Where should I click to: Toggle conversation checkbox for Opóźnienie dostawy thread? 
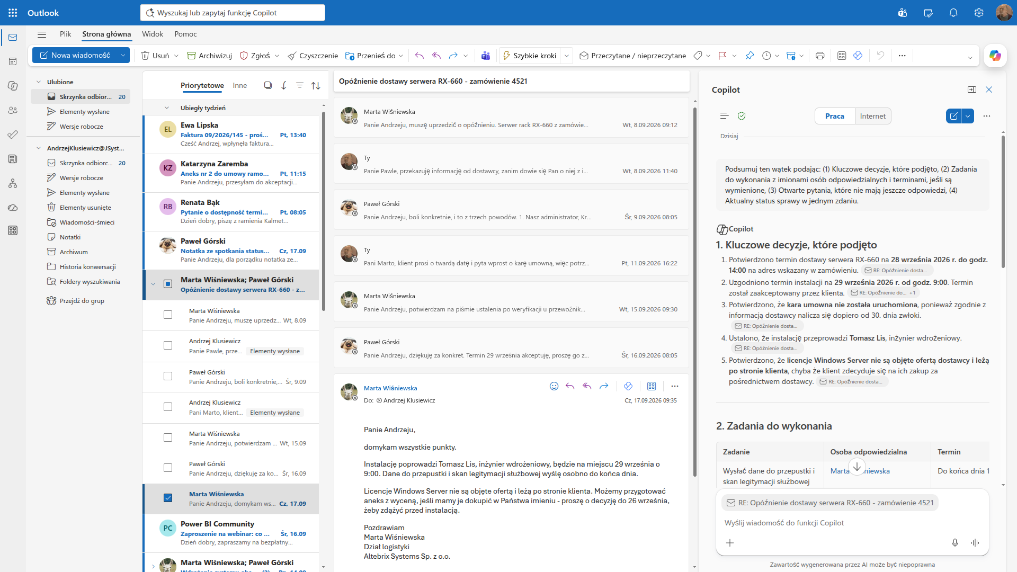(168, 284)
